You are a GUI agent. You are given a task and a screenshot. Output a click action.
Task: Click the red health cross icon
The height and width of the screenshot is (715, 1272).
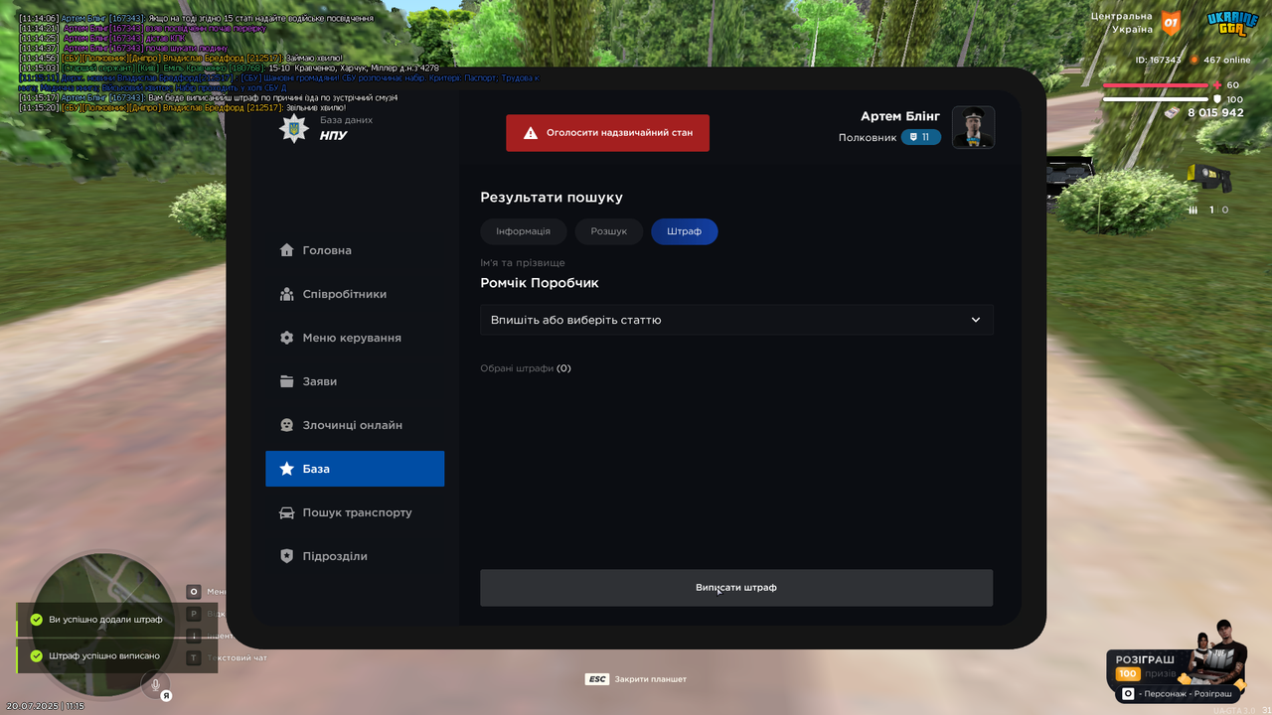point(1217,85)
